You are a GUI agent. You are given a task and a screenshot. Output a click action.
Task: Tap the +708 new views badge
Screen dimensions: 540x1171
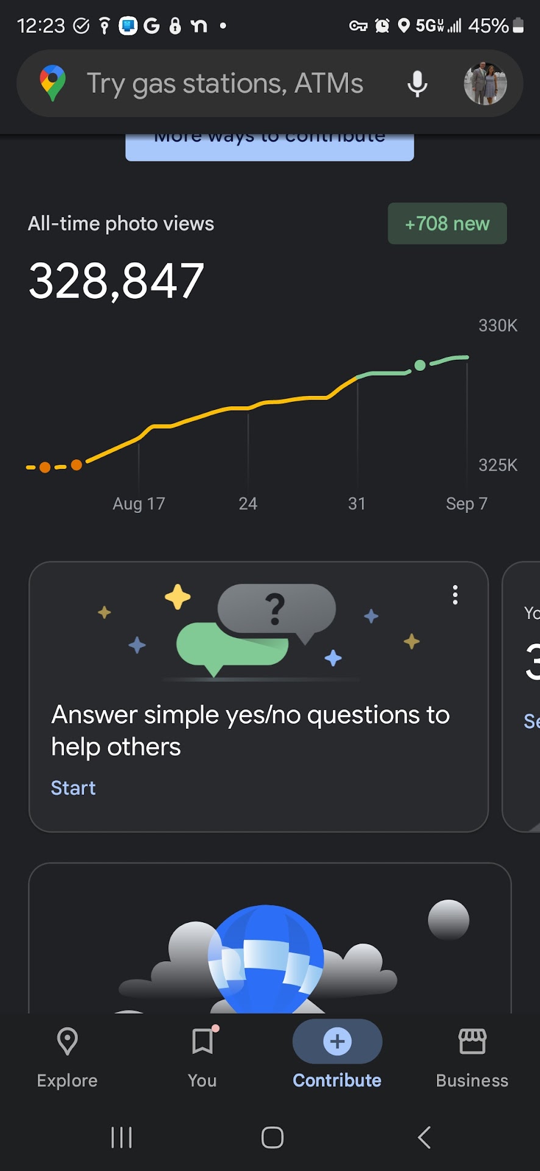point(447,224)
